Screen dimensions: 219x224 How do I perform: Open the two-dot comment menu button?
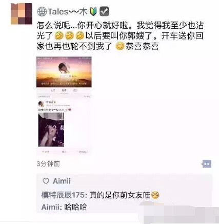tap(207, 164)
